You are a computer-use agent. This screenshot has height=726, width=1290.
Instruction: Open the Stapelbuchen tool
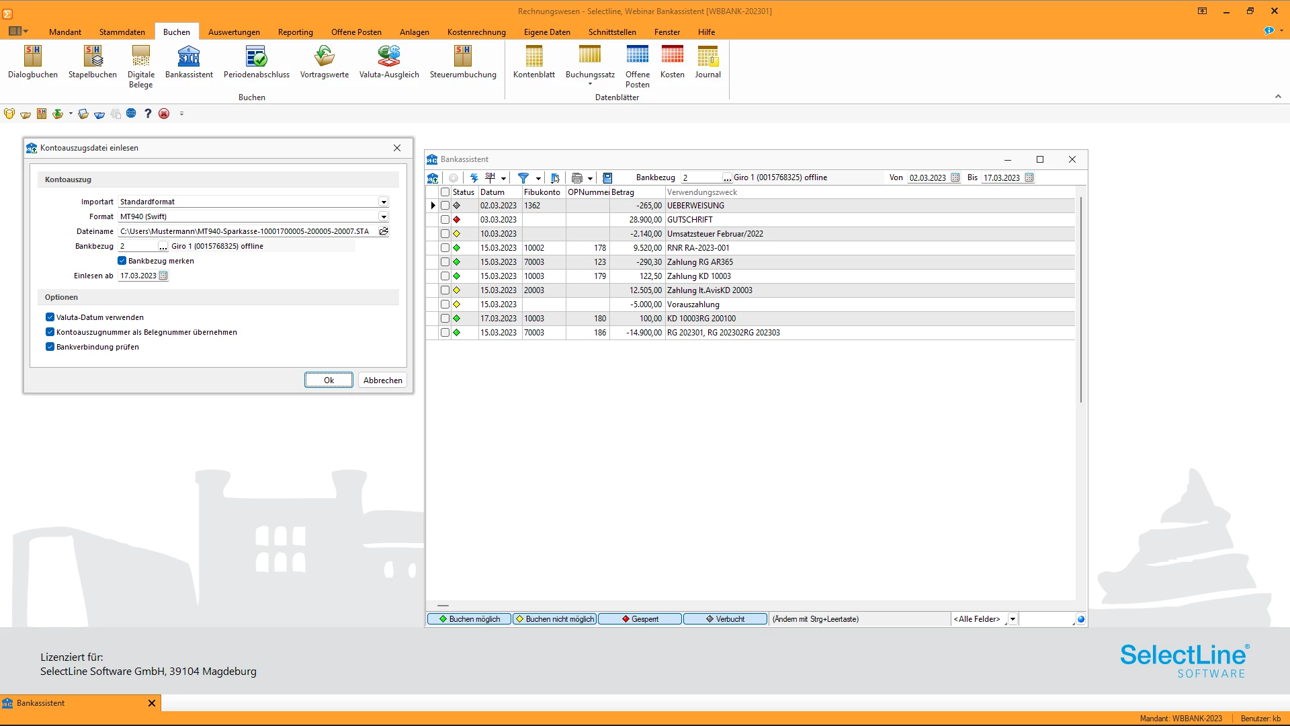point(93,63)
